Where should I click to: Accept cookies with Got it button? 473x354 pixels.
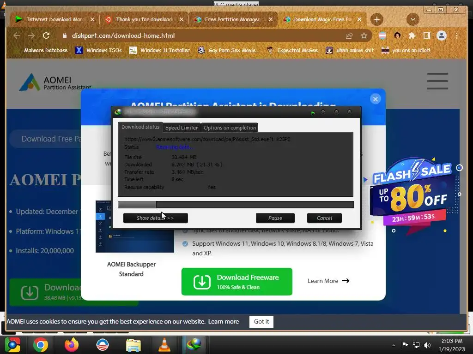click(x=261, y=321)
